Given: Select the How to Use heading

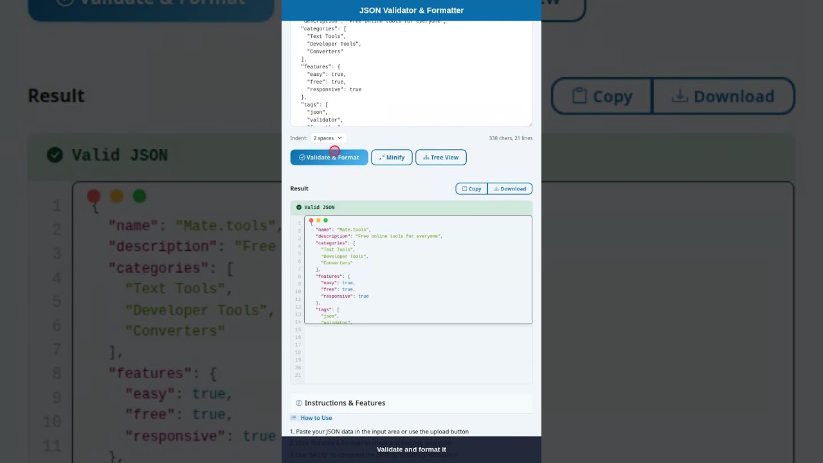Looking at the screenshot, I should [x=316, y=418].
